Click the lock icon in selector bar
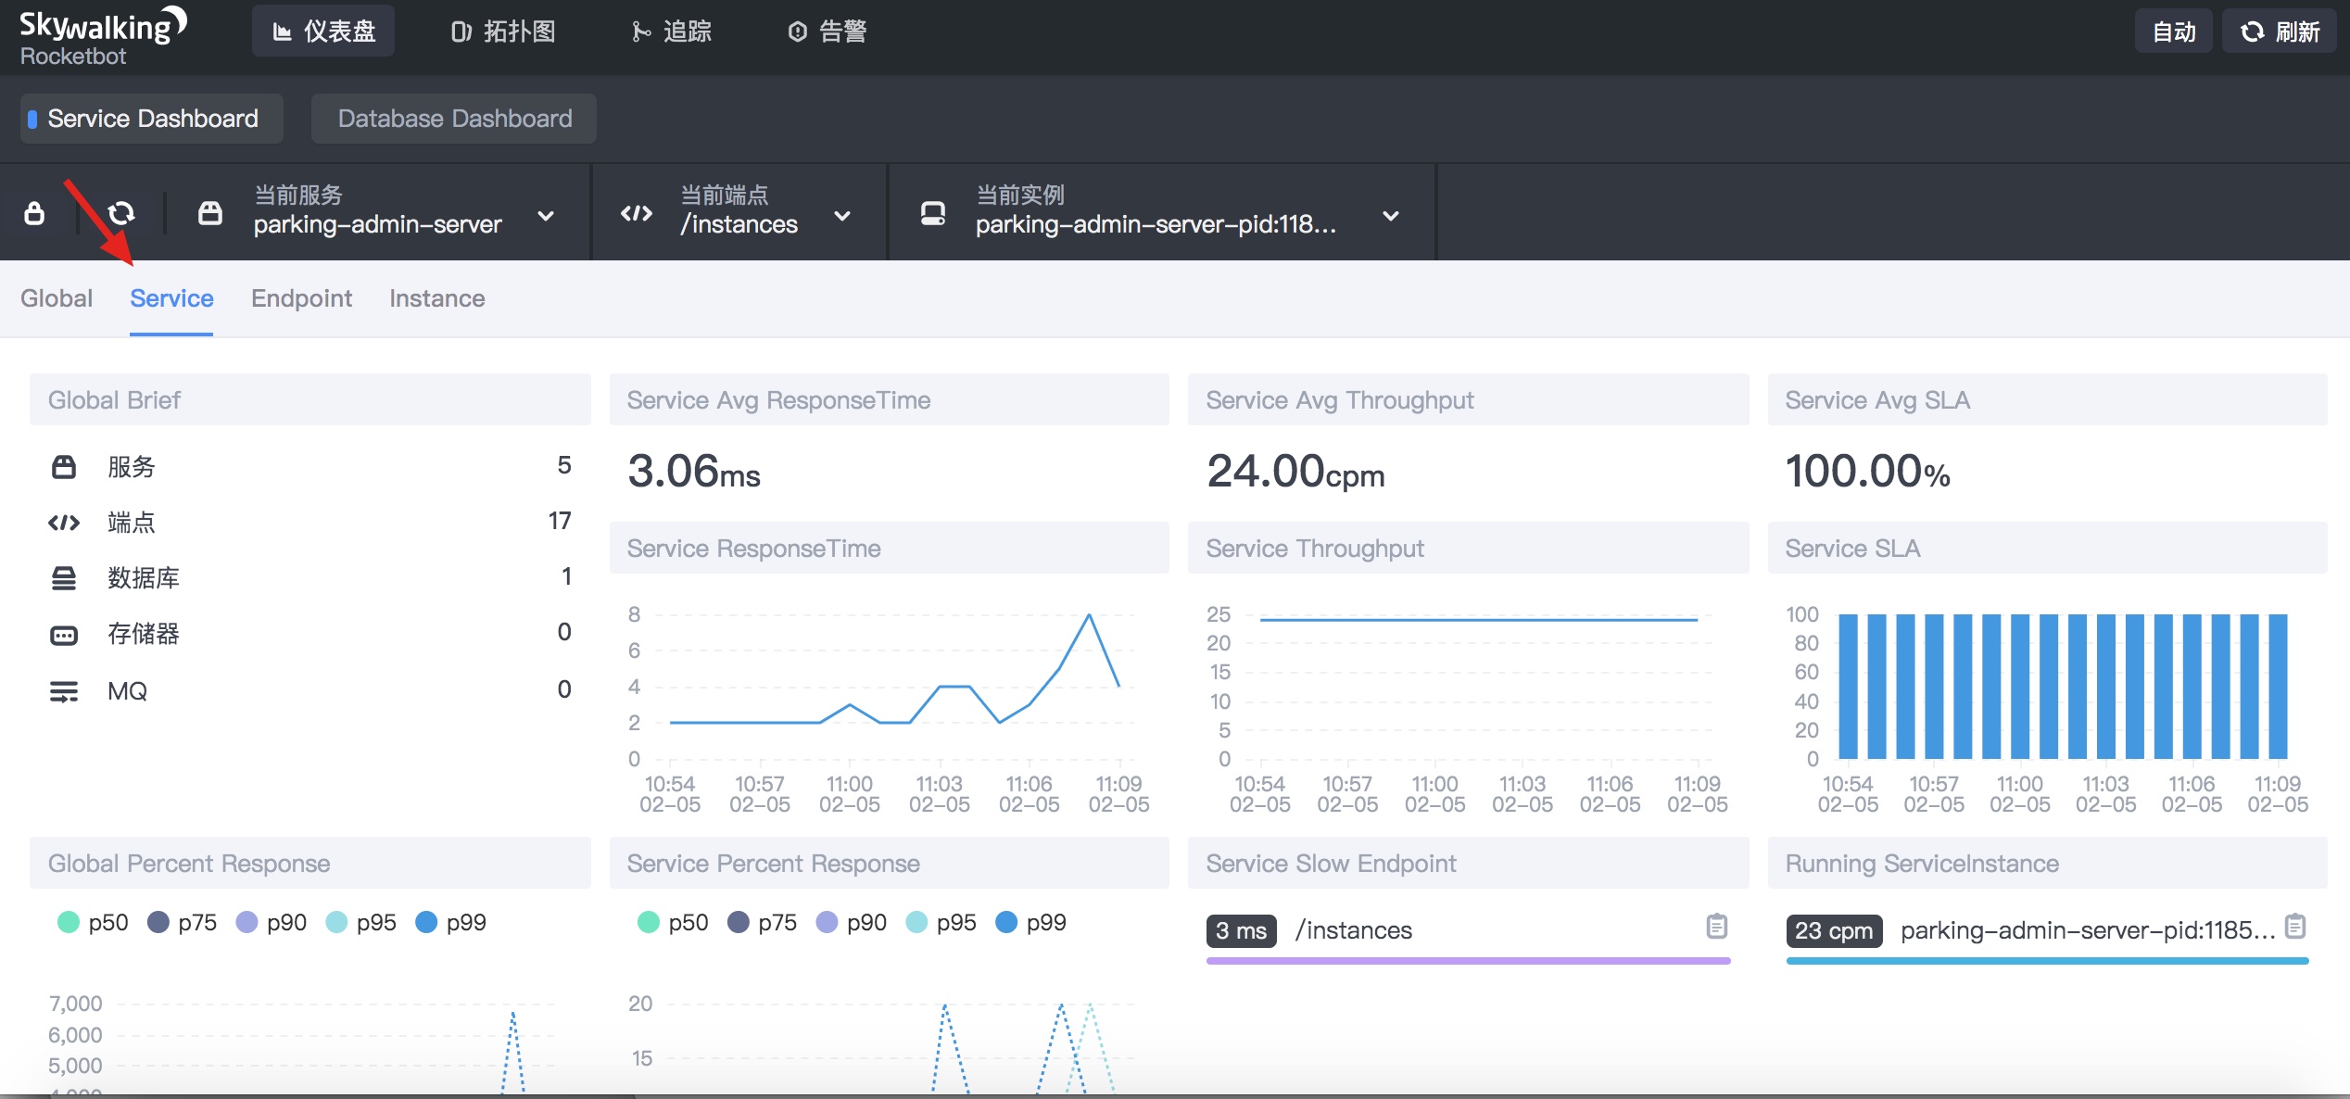2350x1099 pixels. pyautogui.click(x=34, y=213)
